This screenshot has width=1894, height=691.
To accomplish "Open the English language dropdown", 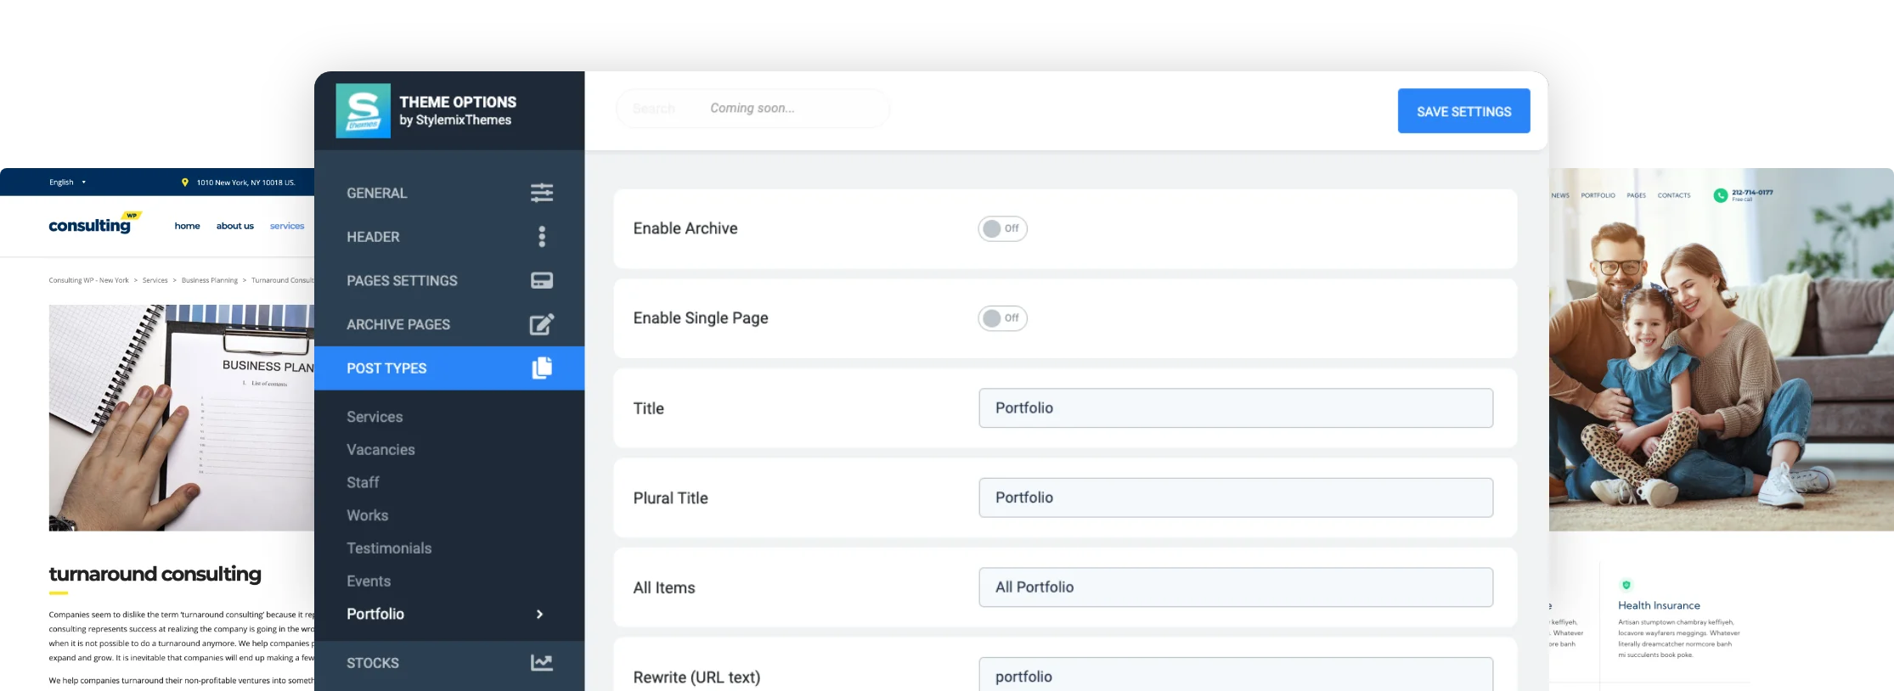I will (67, 183).
